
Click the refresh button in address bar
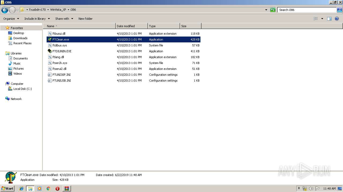click(x=273, y=10)
